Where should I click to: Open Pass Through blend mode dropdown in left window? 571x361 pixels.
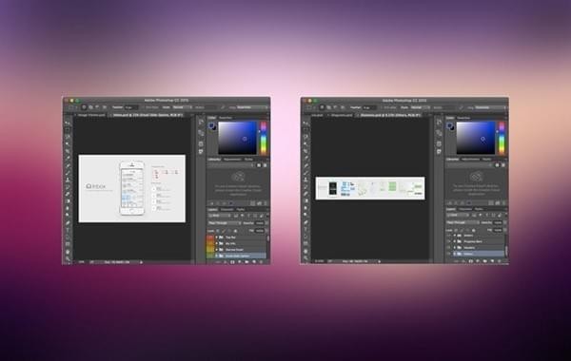(224, 223)
